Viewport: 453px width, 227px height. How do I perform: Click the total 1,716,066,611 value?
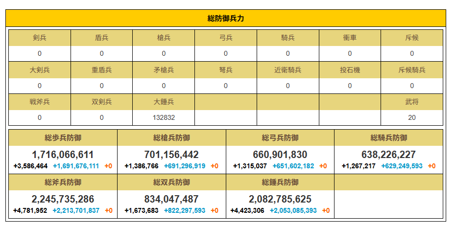pyautogui.click(x=63, y=155)
